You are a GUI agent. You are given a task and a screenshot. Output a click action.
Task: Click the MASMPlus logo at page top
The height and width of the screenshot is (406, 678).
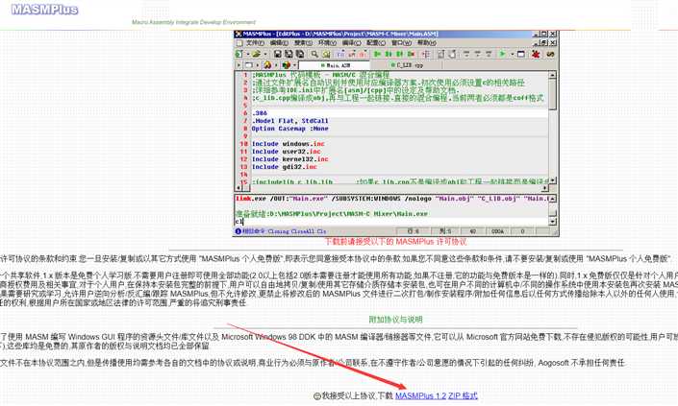44,9
